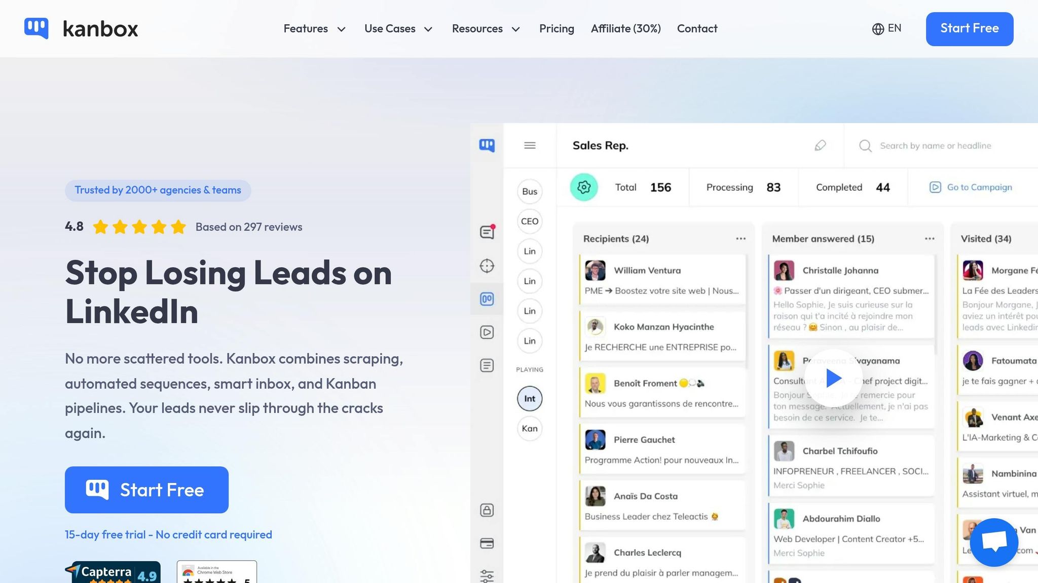This screenshot has height=583, width=1038.
Task: Select the Bus pipeline circle
Action: point(530,191)
